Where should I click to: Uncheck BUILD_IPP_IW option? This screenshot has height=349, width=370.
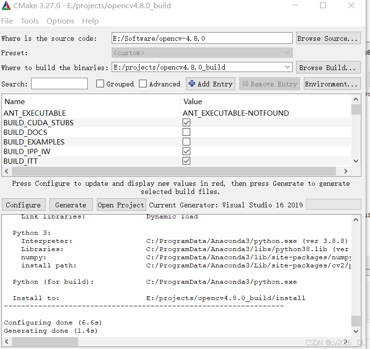coord(186,151)
